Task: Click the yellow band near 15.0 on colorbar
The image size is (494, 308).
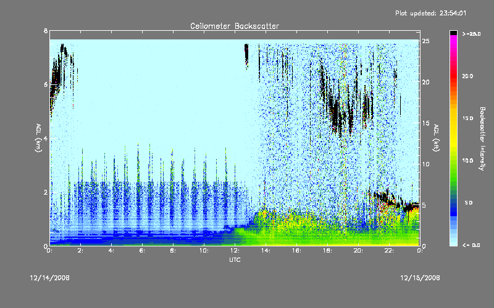Action: pos(453,118)
